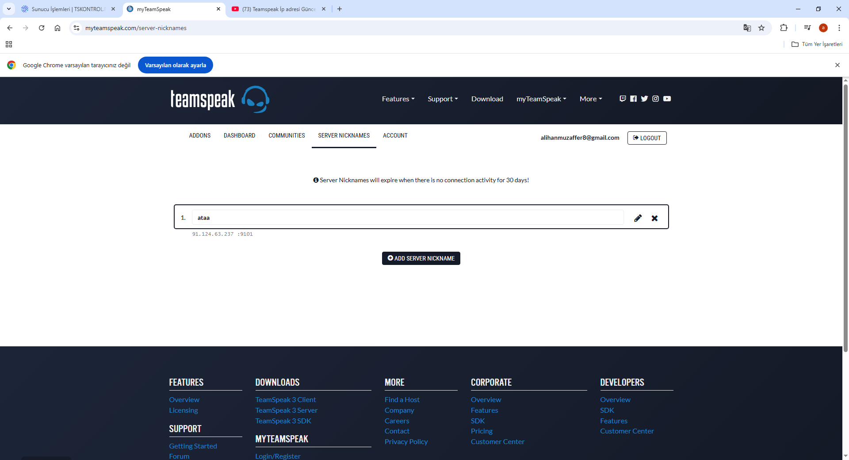Screen dimensions: 849x460
Task: Open the Company link under More
Action: click(399, 410)
